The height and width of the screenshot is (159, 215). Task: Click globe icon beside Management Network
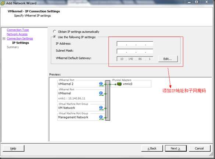[101, 117]
